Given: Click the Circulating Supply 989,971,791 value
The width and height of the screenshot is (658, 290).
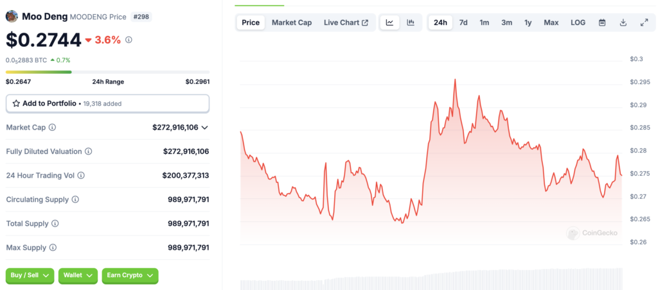Looking at the screenshot, I should click(x=188, y=200).
